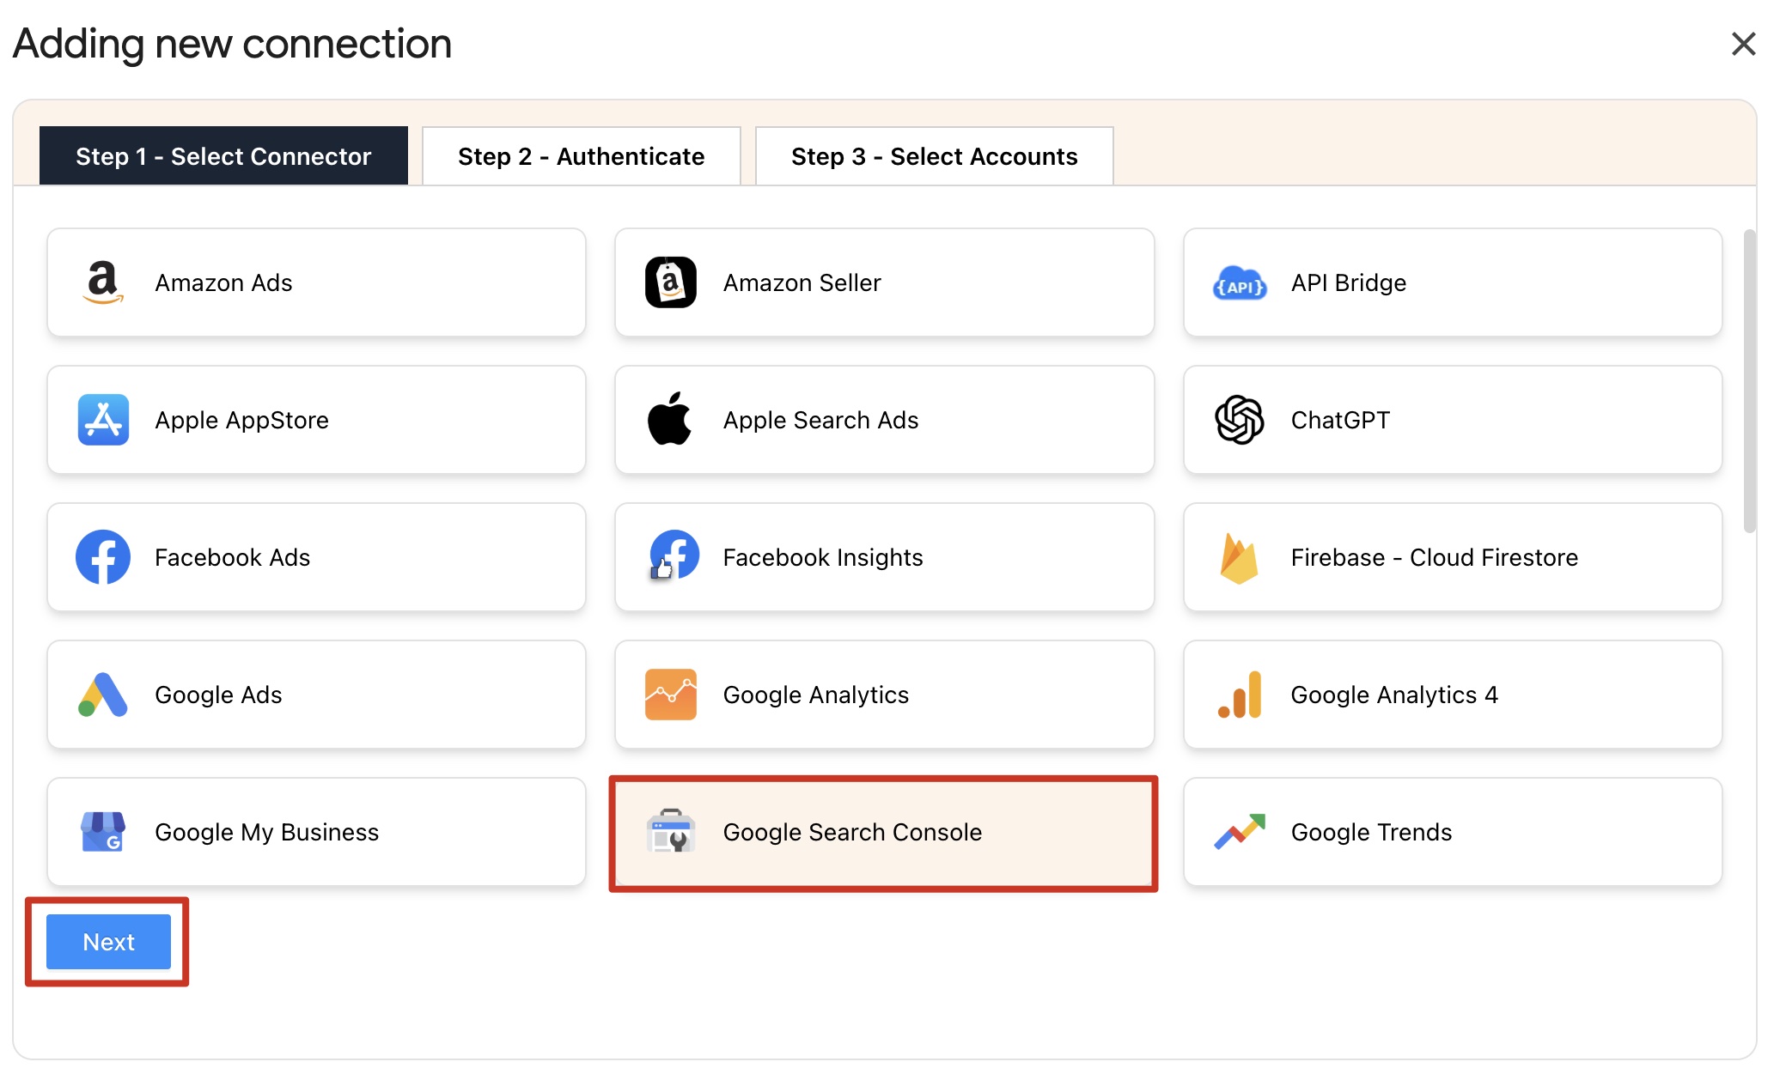The width and height of the screenshot is (1780, 1080).
Task: Pick the API Bridge label
Action: tap(1349, 282)
